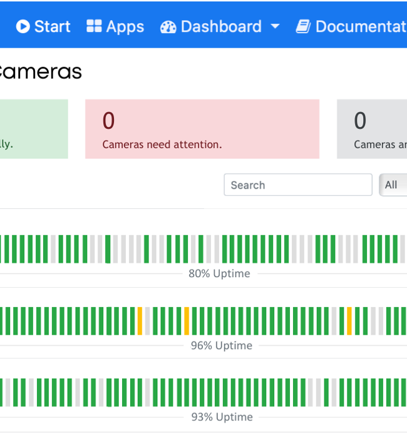Open the Start menu item
Image resolution: width=407 pixels, height=436 pixels.
click(x=43, y=26)
